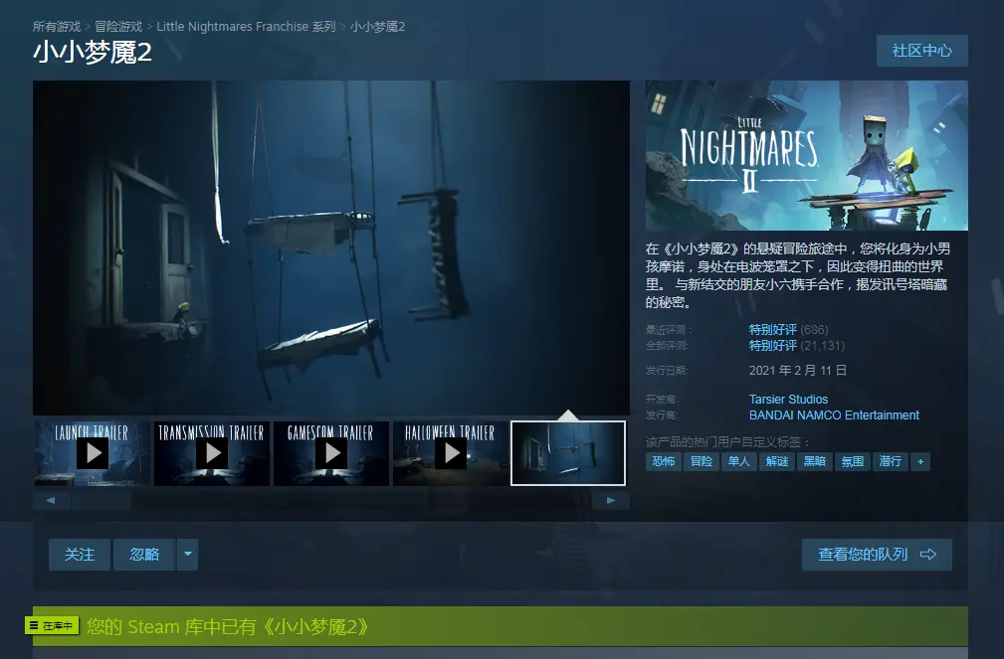Select the 潜行 tag
This screenshot has height=659, width=1004.
[x=890, y=461]
